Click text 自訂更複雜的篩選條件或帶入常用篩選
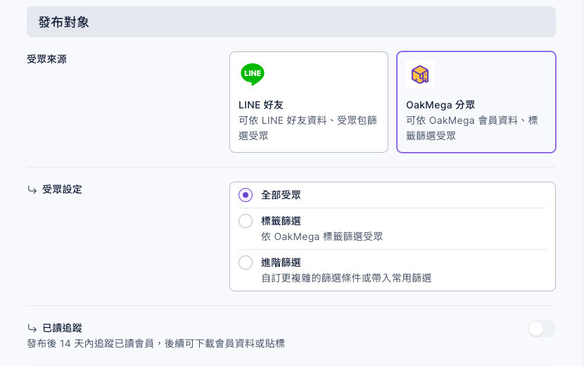The height and width of the screenshot is (366, 584). click(346, 278)
